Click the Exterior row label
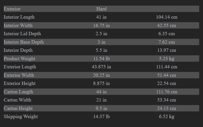Image resolution: width=203 pixels, height=127 pixels. pyautogui.click(x=12, y=9)
